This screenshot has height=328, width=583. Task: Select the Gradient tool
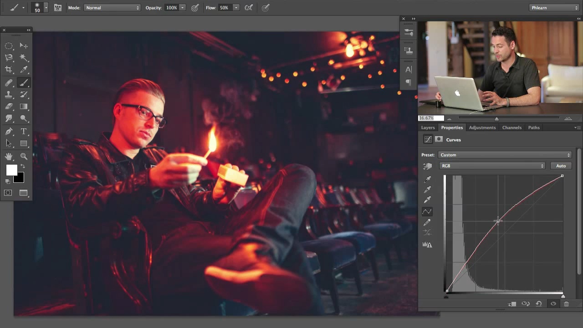pyautogui.click(x=24, y=107)
